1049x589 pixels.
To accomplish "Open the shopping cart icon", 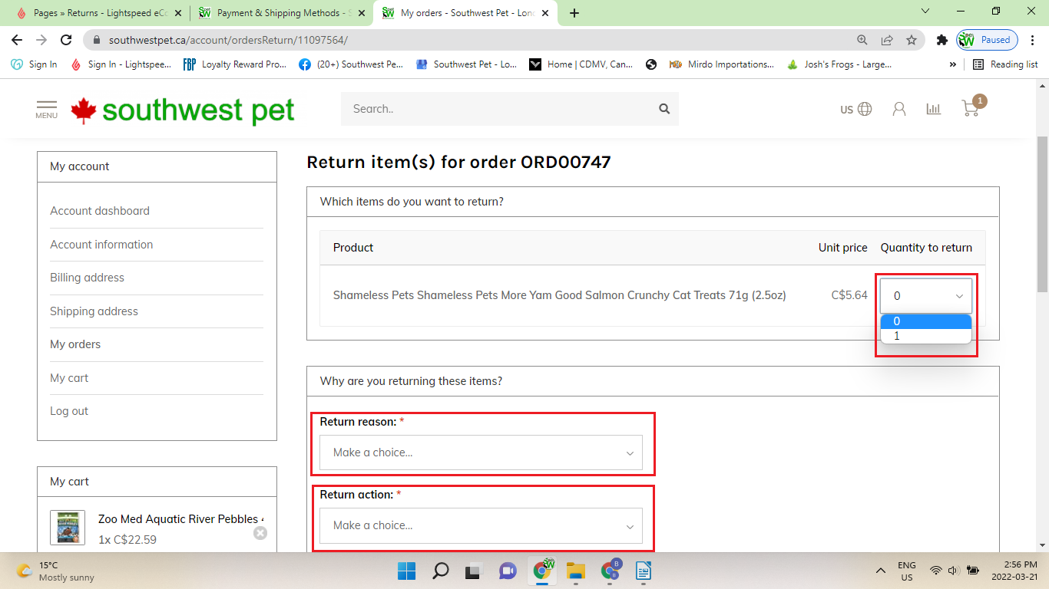I will point(971,107).
